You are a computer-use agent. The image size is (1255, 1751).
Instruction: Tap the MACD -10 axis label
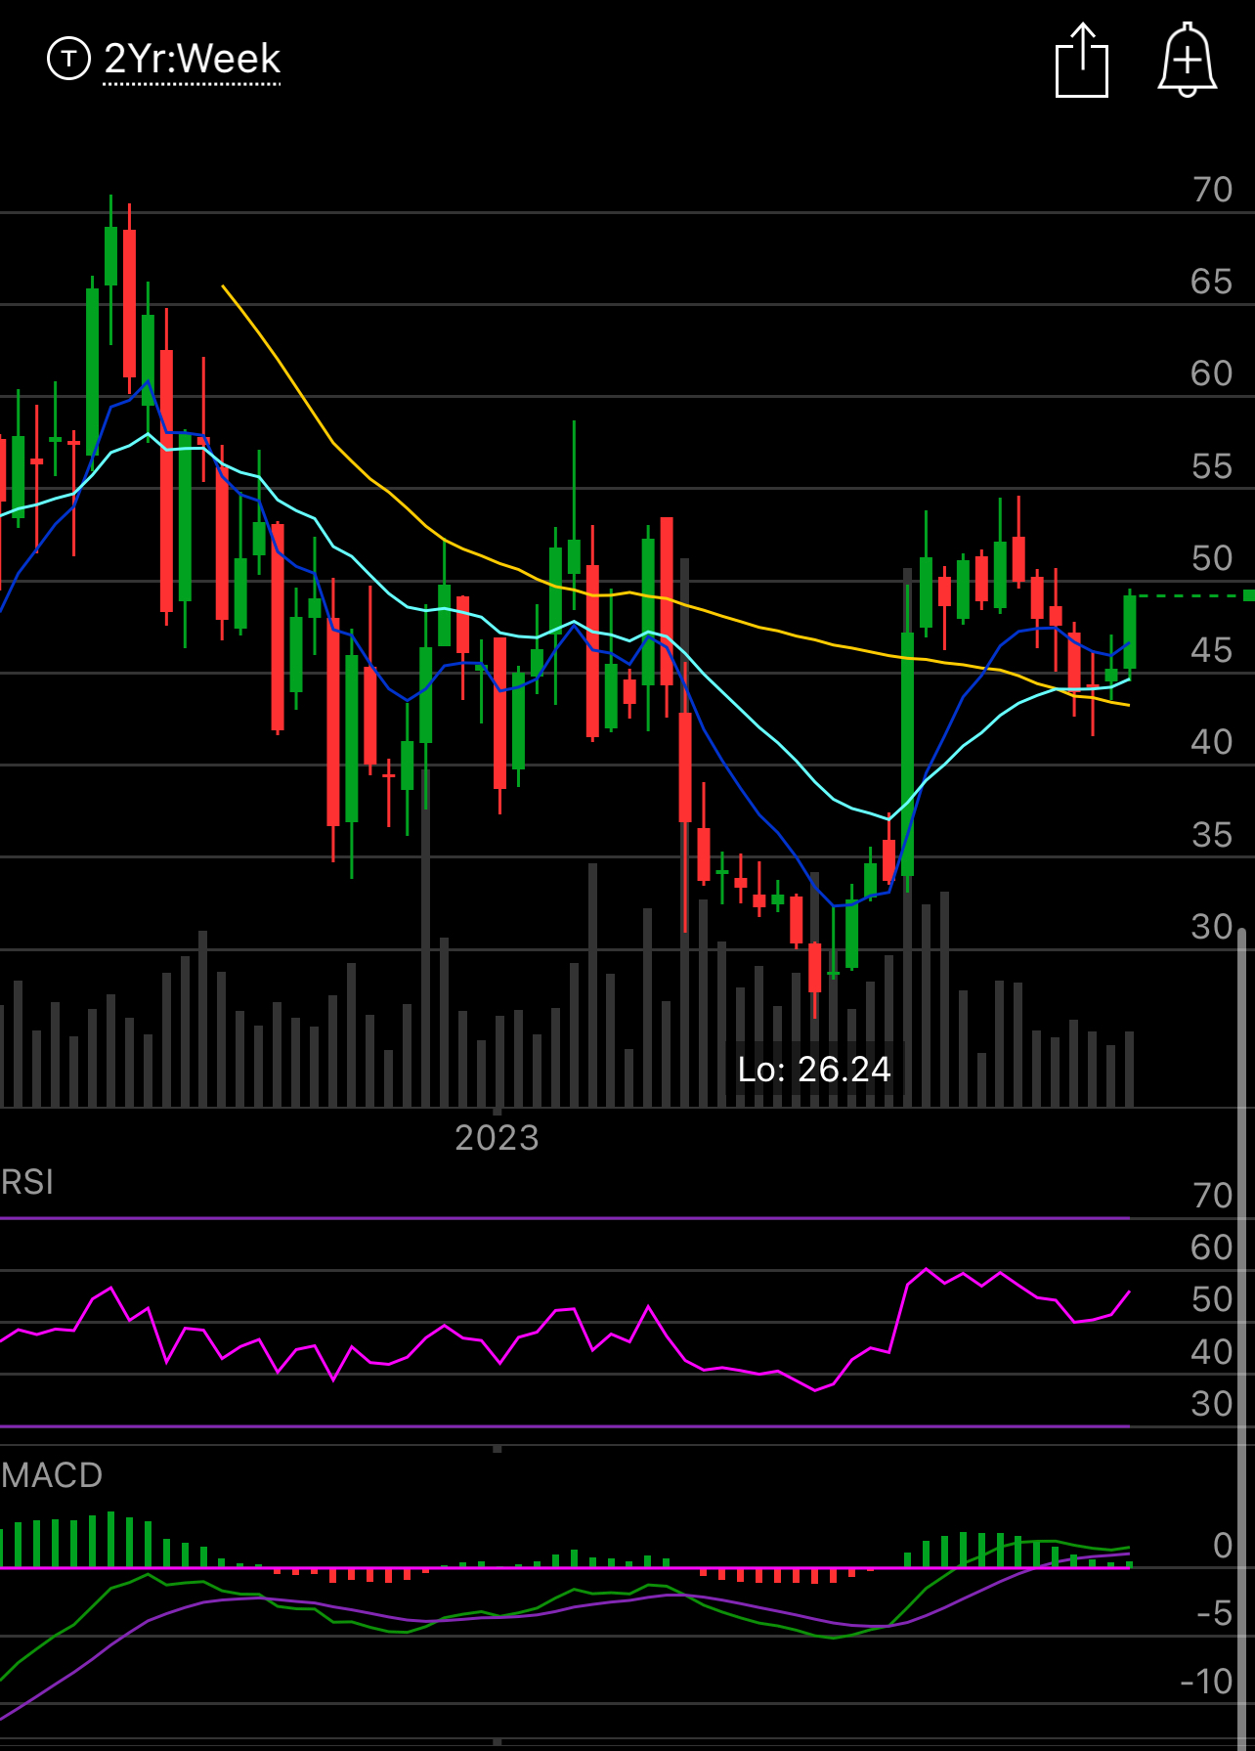(1207, 1682)
